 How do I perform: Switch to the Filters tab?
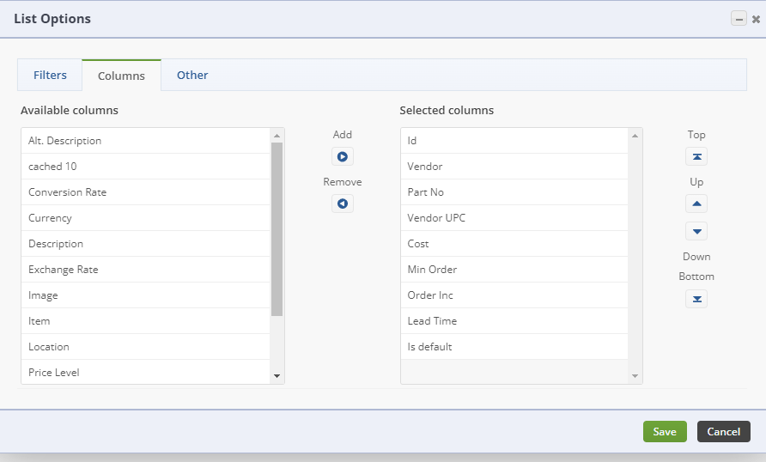[x=50, y=75]
